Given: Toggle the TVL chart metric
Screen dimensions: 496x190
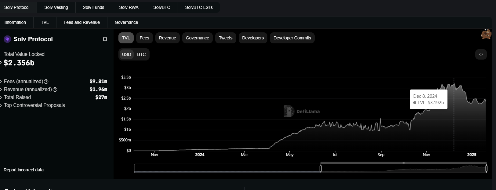Looking at the screenshot, I should 126,38.
